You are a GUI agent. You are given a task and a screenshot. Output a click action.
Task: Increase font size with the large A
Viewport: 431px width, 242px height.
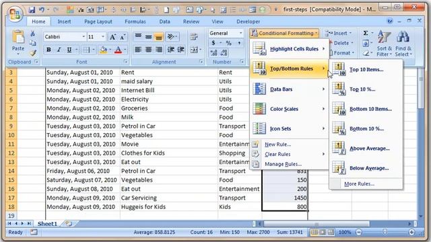(112, 37)
